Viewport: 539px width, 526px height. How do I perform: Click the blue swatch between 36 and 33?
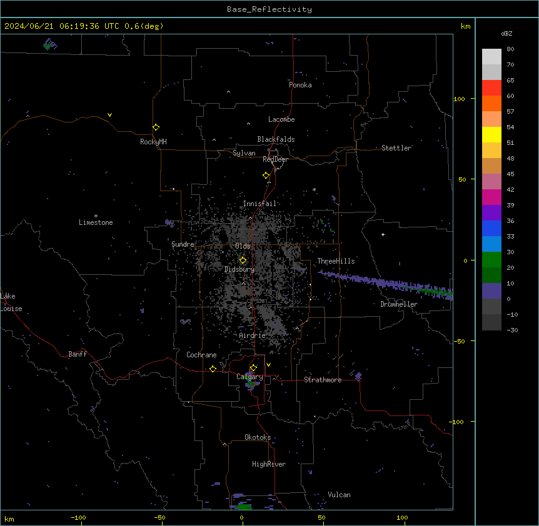click(491, 228)
